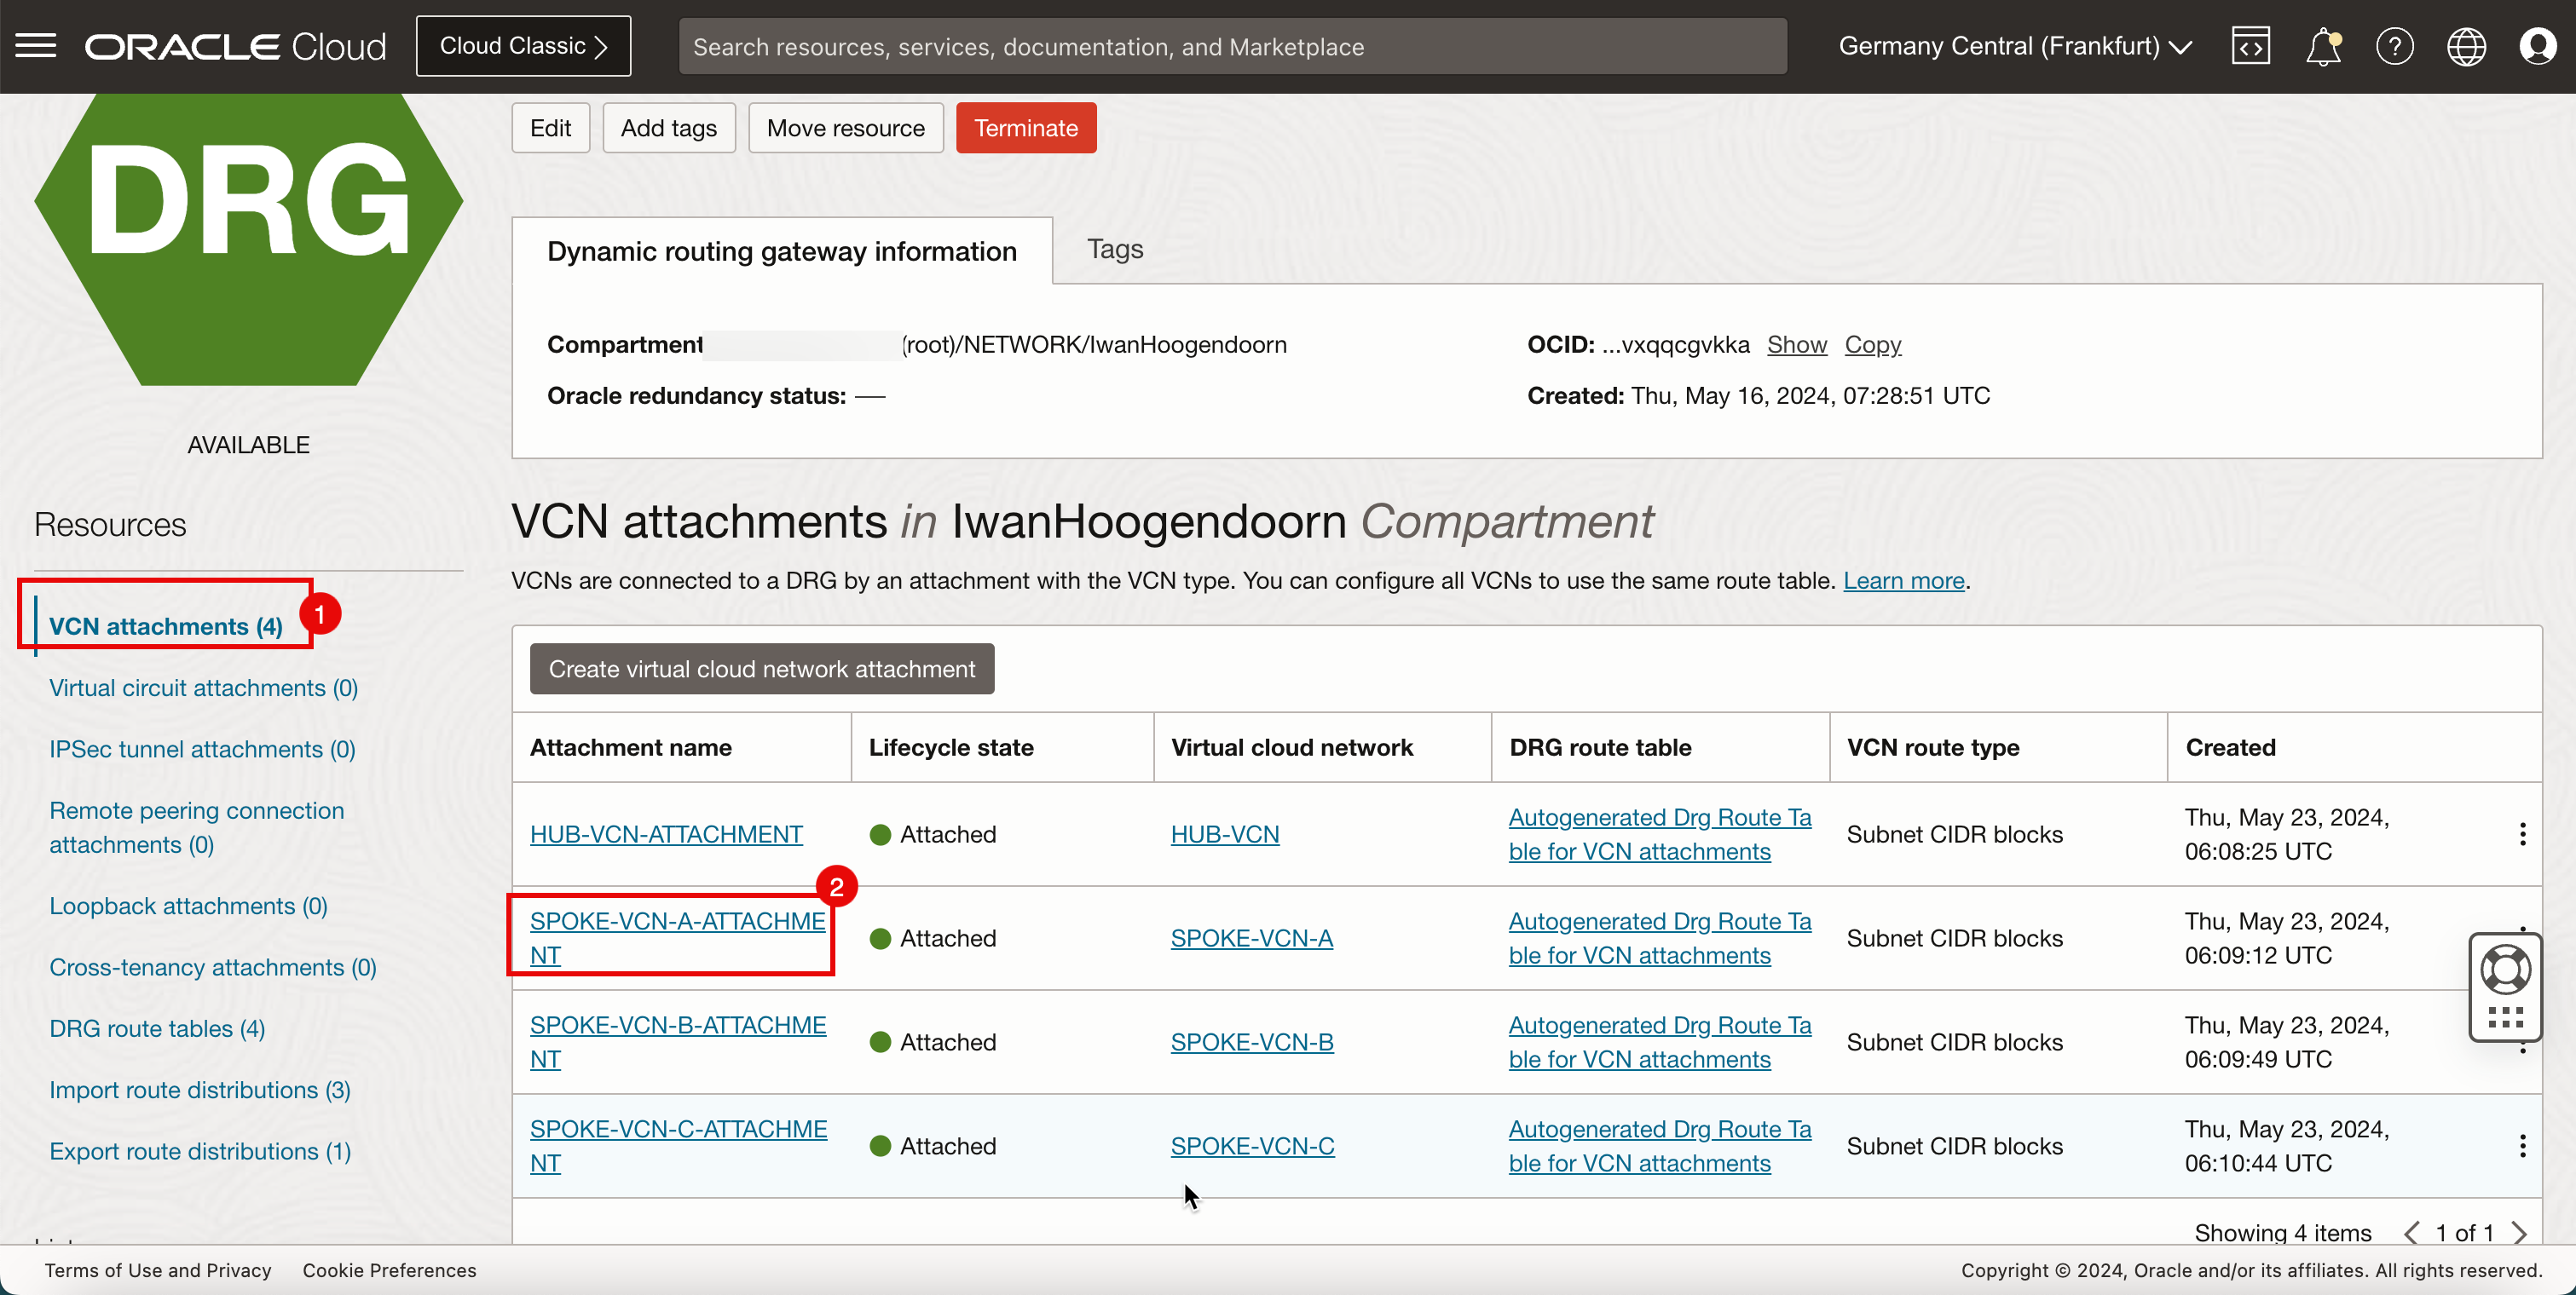Open actions menu for HUB-VCN-ATTACHMENT row

pyautogui.click(x=2522, y=834)
